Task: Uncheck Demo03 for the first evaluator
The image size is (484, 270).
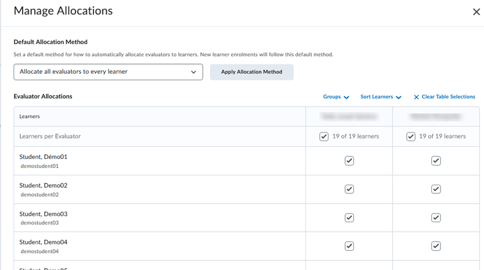Action: click(x=349, y=218)
